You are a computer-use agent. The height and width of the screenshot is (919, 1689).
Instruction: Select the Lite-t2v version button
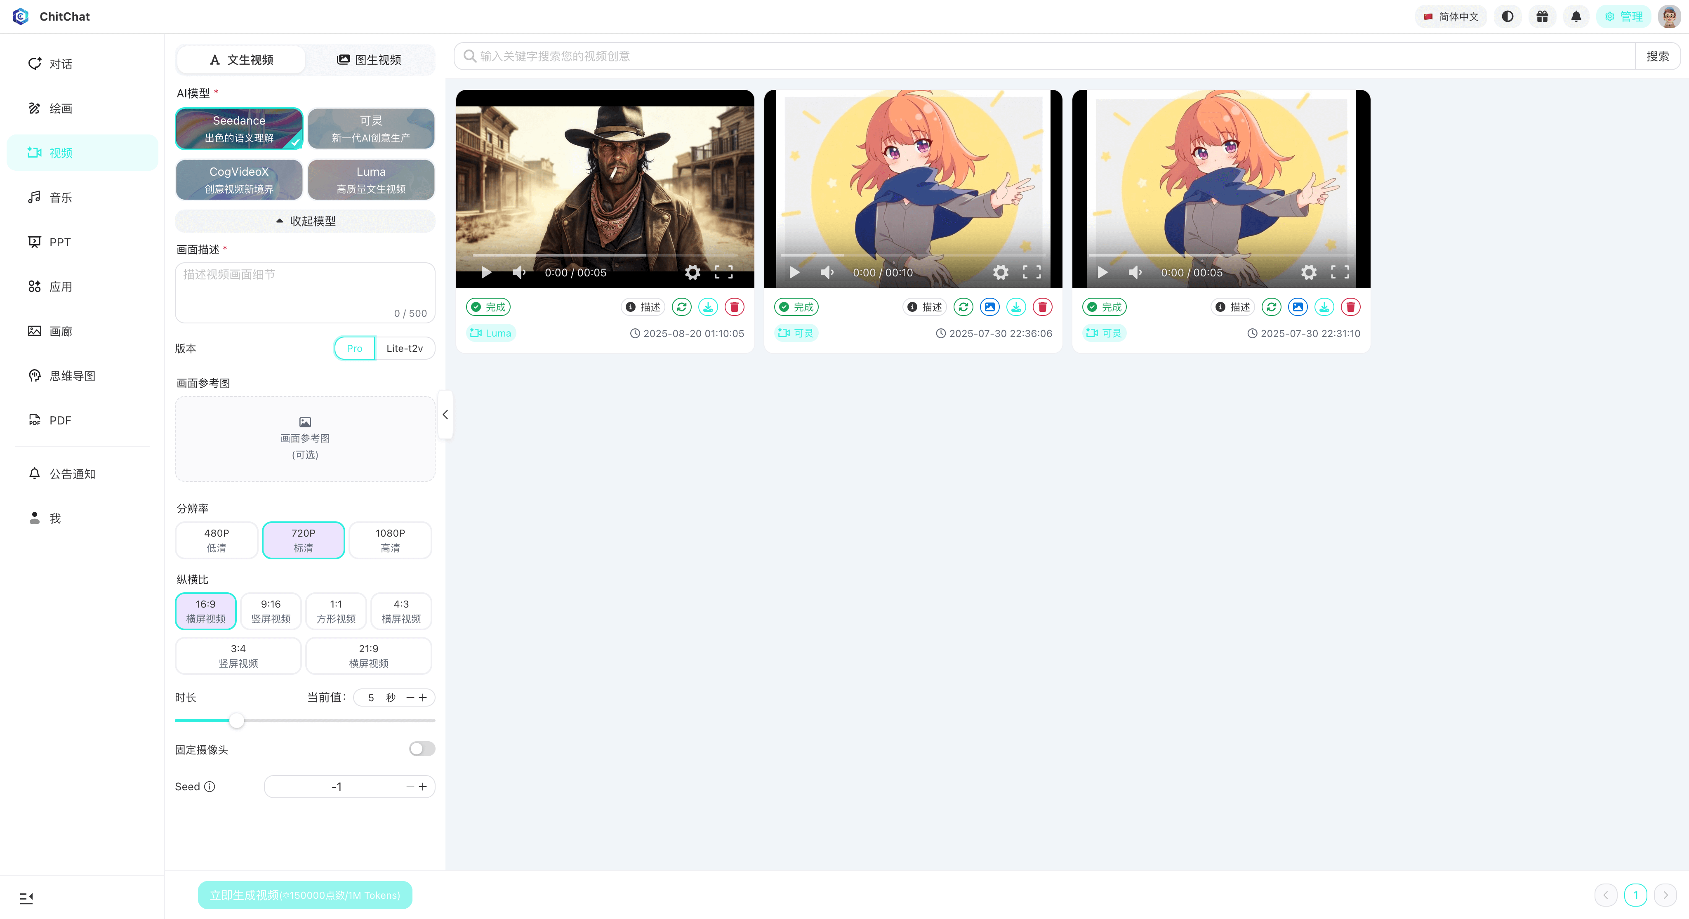click(405, 348)
